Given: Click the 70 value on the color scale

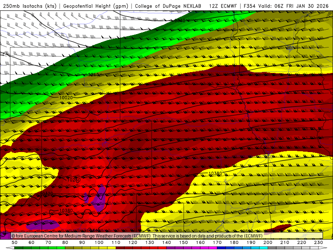Looking at the screenshot, I should point(48,242).
